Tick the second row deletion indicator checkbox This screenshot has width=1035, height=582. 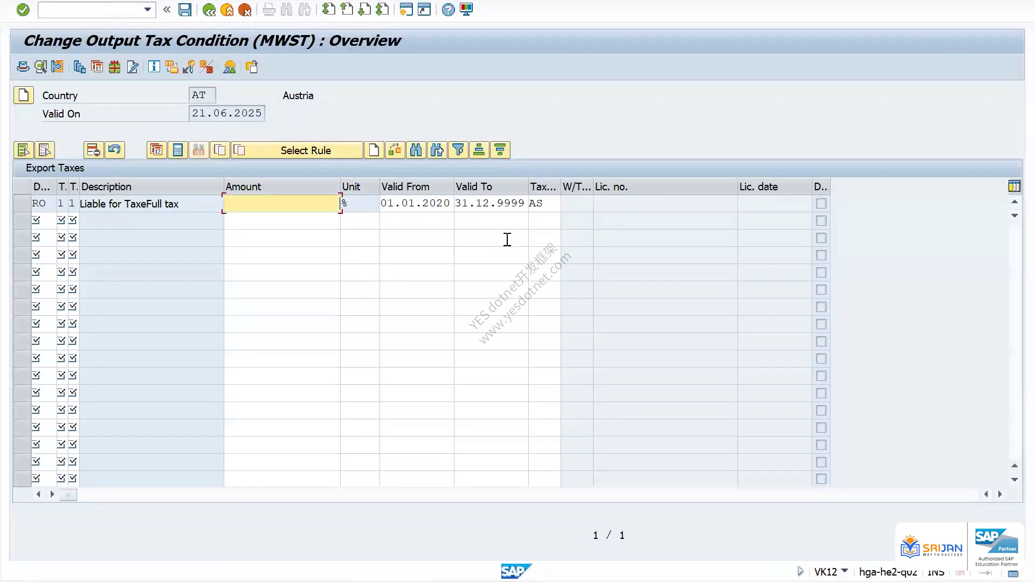coord(821,221)
